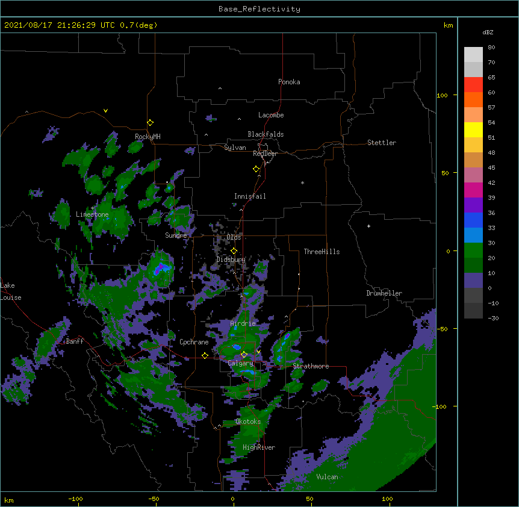Click the Blackfalds label
The height and width of the screenshot is (507, 519).
[x=266, y=134]
